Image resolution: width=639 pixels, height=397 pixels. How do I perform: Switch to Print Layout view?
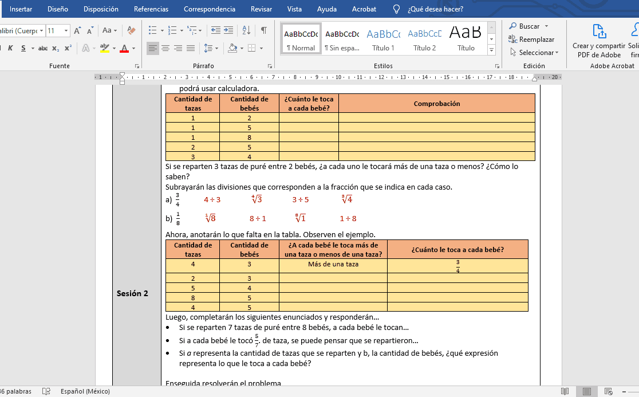(x=587, y=391)
